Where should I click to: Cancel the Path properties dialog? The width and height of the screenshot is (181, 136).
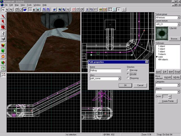(140, 85)
